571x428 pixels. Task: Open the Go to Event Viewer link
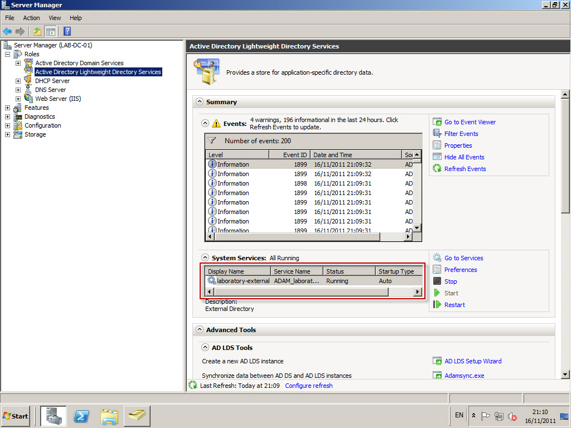tap(470, 122)
